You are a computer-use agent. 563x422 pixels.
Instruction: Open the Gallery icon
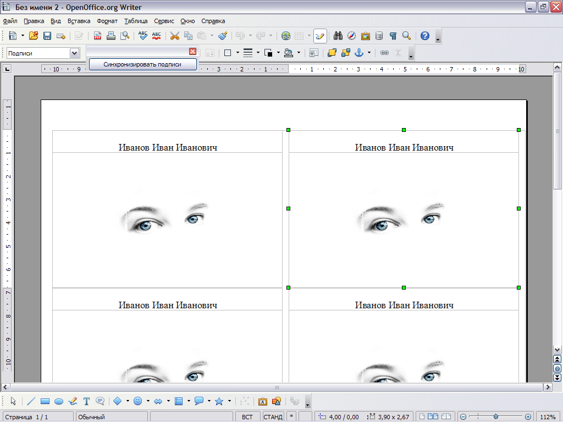366,36
